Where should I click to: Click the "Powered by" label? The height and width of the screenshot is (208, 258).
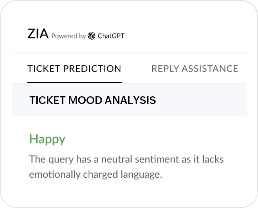(68, 36)
